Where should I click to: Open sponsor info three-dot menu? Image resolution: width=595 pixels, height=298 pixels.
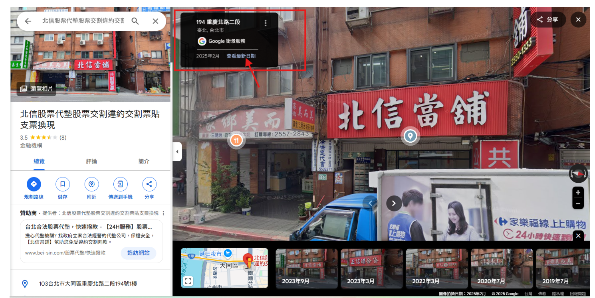coord(163,213)
